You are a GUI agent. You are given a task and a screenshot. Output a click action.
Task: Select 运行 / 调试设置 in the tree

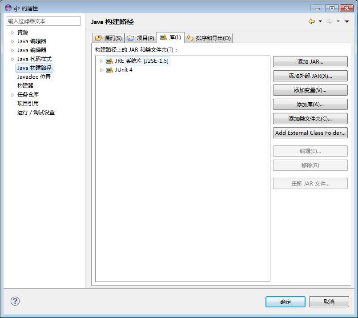[x=36, y=113]
